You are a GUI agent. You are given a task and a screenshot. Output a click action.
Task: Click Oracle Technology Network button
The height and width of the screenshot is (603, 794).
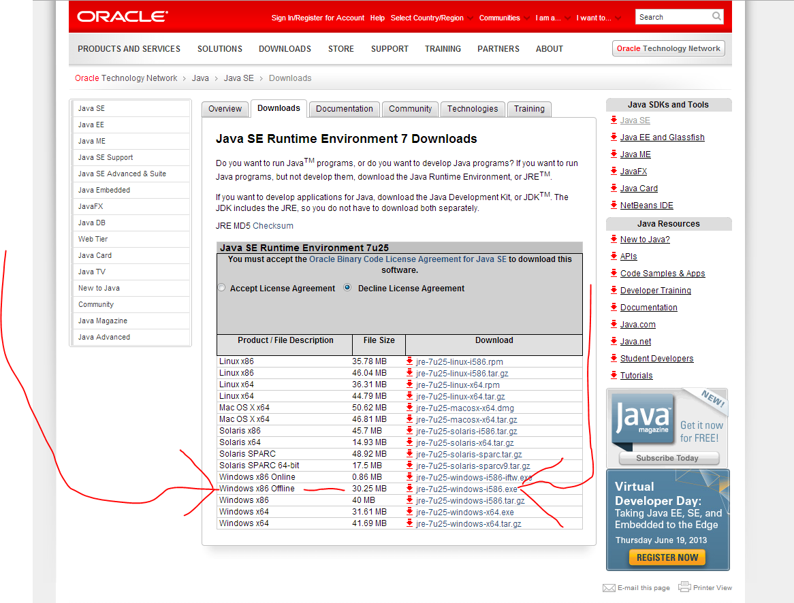pyautogui.click(x=669, y=48)
